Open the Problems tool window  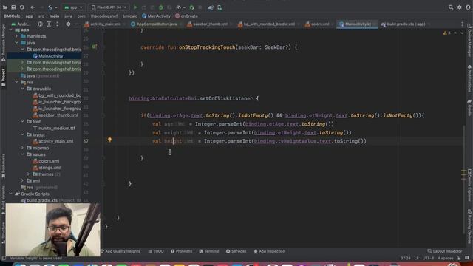coord(181,251)
